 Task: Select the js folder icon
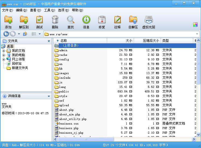[x=57, y=82]
